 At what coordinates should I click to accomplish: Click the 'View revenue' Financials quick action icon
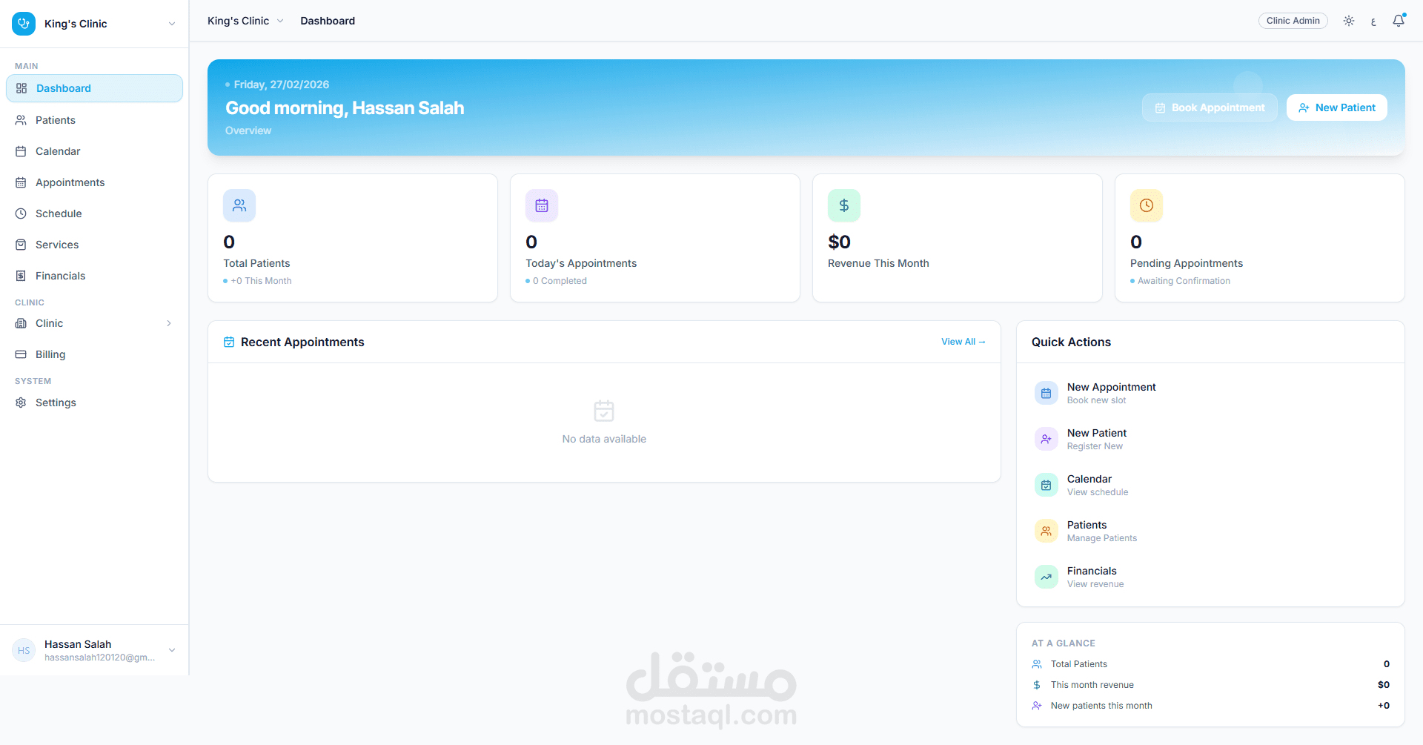tap(1046, 577)
